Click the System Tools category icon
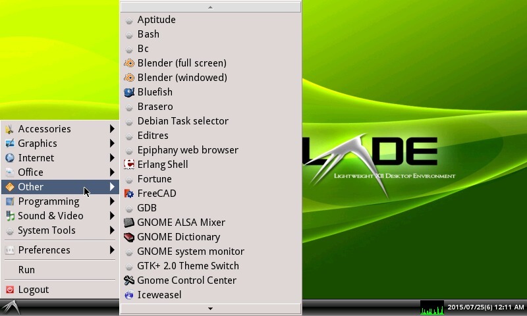 10,230
